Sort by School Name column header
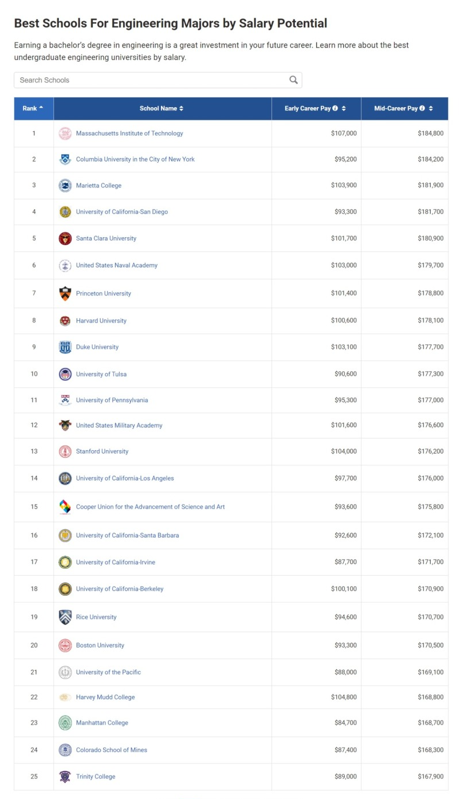The image size is (468, 799). (162, 108)
